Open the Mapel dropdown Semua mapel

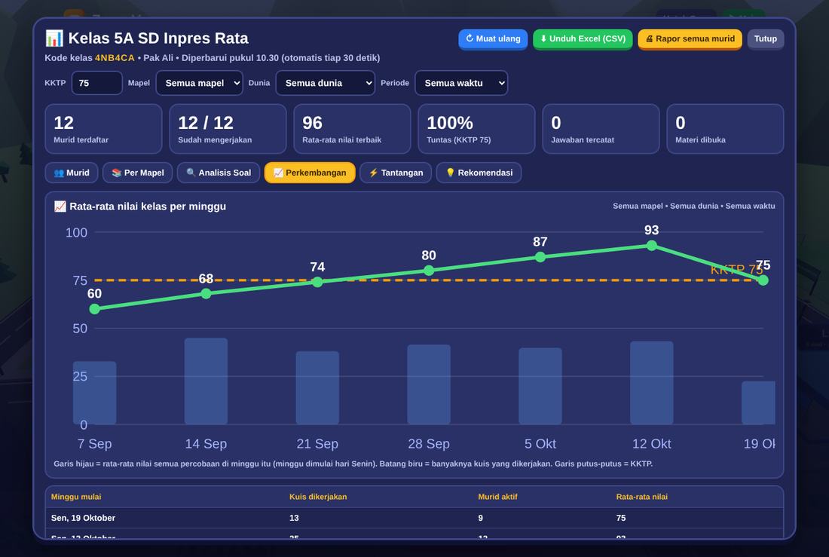199,83
